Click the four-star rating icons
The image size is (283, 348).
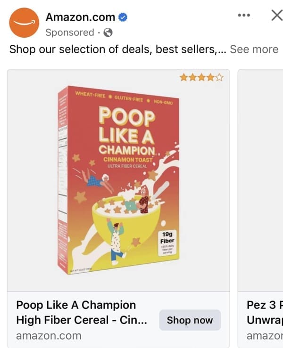[x=201, y=78]
